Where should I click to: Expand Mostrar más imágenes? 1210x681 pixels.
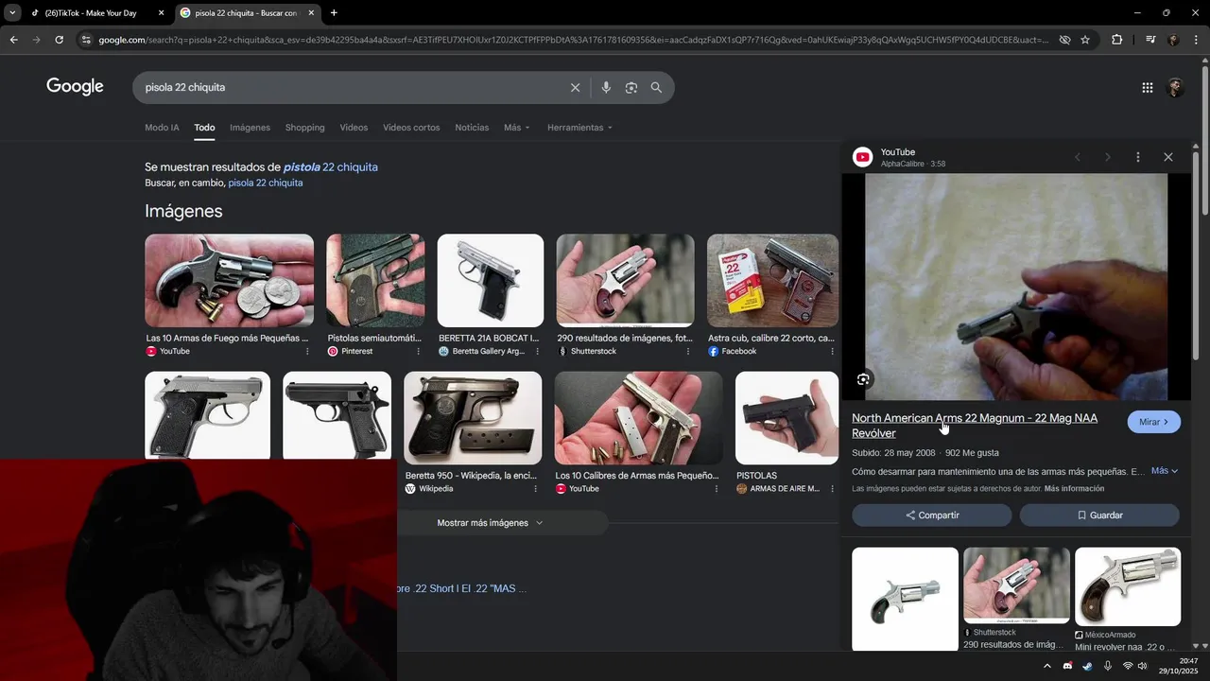(490, 523)
